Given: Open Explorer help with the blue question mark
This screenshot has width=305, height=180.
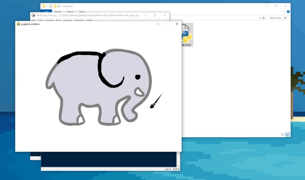Looking at the screenshot, I should tap(288, 12).
